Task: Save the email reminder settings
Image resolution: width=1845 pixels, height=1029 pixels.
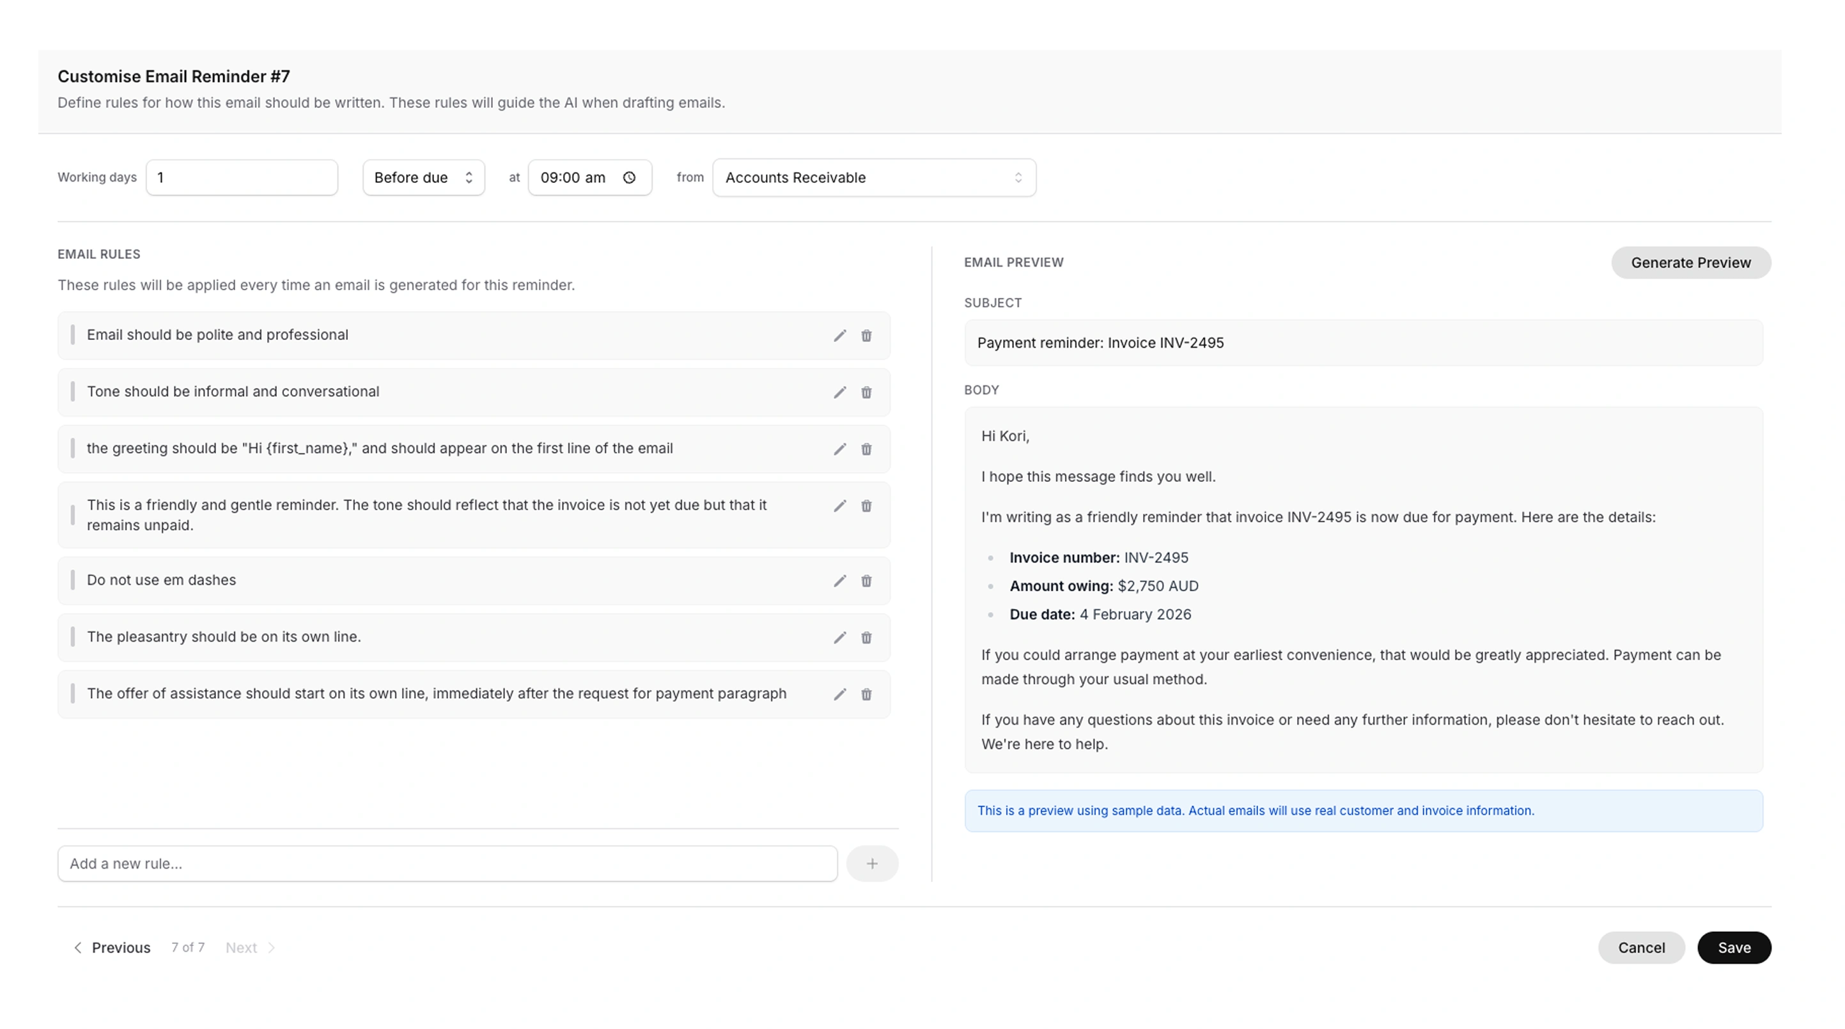Action: pyautogui.click(x=1734, y=947)
